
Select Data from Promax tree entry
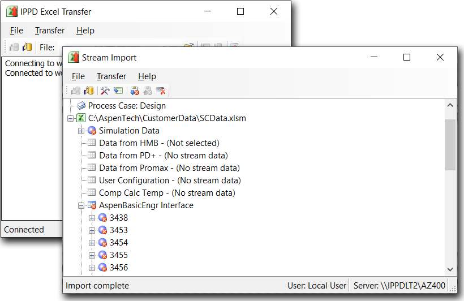pyautogui.click(x=169, y=168)
